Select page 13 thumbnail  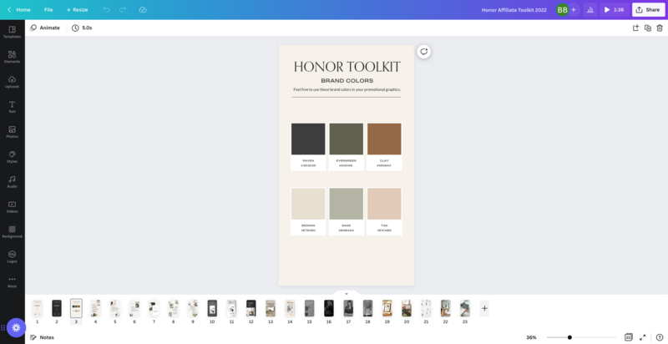coord(271,308)
